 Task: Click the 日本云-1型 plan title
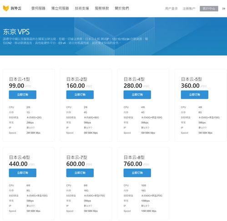point(20,79)
